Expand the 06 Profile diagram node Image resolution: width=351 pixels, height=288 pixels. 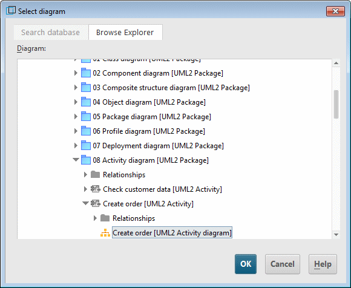tap(76, 131)
